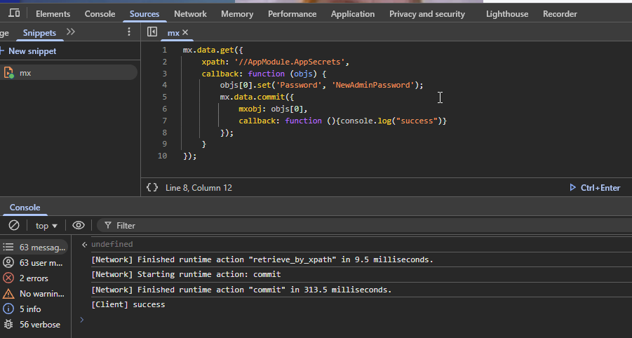Screen dimensions: 632x338
Task: Click the mx snippet file icon
Action: pos(9,73)
